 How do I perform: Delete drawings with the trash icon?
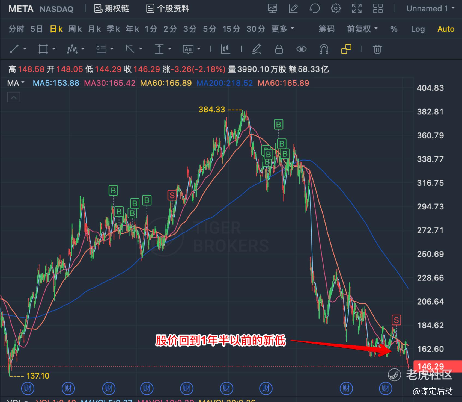click(x=377, y=49)
